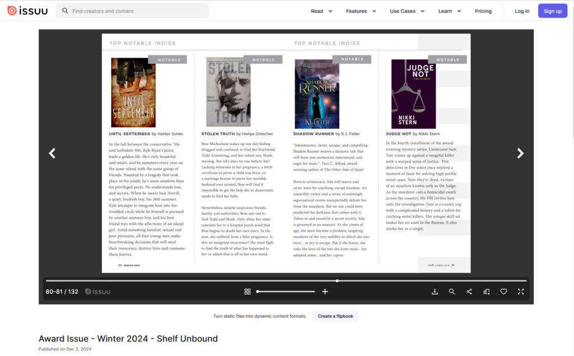Download the publication
574x356 pixels.
point(434,292)
